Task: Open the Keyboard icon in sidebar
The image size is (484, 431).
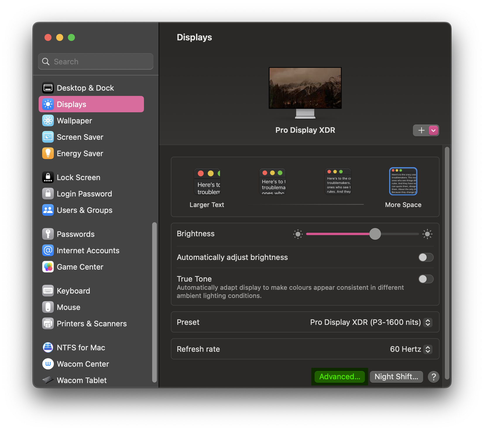Action: point(48,291)
